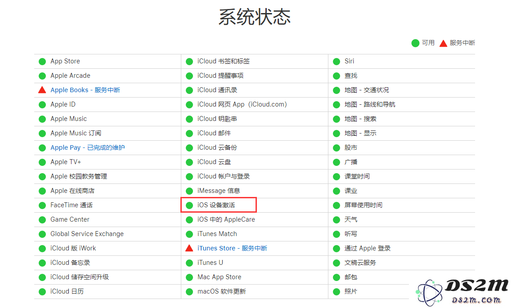Select the iCloud 日历 entry
516x308 pixels.
[67, 291]
